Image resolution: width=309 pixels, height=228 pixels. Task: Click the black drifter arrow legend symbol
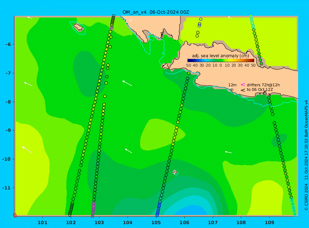pos(243,90)
